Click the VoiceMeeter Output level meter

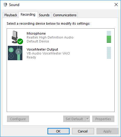pos(109,53)
